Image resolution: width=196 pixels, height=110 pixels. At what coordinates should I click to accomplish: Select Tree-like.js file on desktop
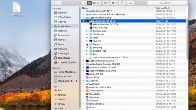[17, 9]
